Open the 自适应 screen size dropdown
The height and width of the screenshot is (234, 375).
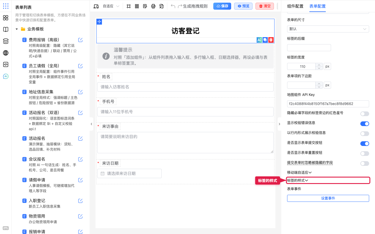pyautogui.click(x=111, y=6)
